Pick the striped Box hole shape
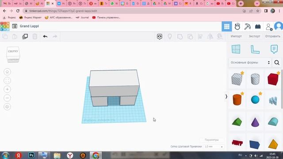 pos(237,79)
